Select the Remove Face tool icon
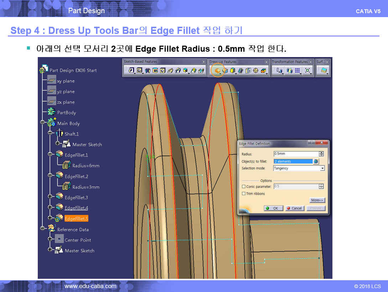The image size is (388, 292). click(263, 71)
